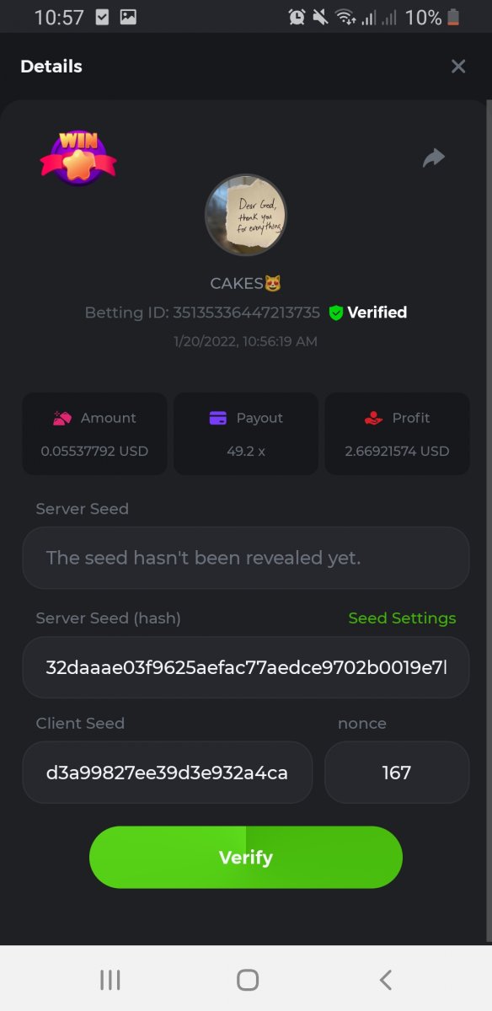Select the Client Seed field
This screenshot has height=1011, width=492.
168,773
